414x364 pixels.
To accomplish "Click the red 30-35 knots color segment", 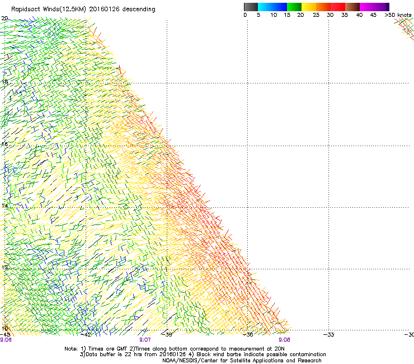I will coord(338,7).
